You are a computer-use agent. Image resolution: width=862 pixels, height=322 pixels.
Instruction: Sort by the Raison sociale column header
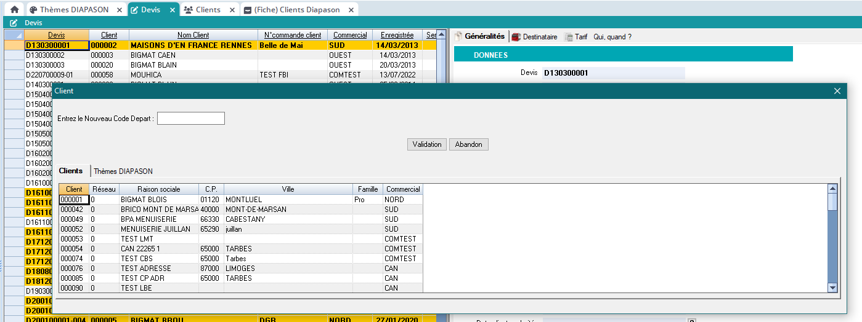159,189
